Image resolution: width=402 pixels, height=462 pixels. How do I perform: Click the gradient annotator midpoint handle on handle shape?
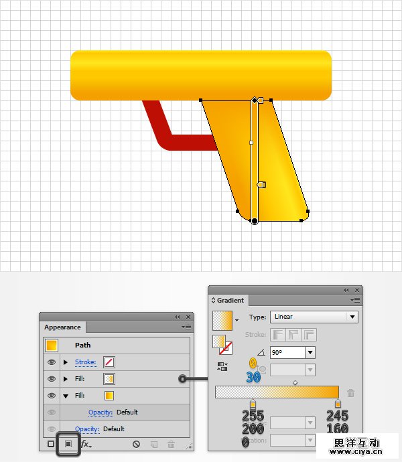pyautogui.click(x=251, y=143)
